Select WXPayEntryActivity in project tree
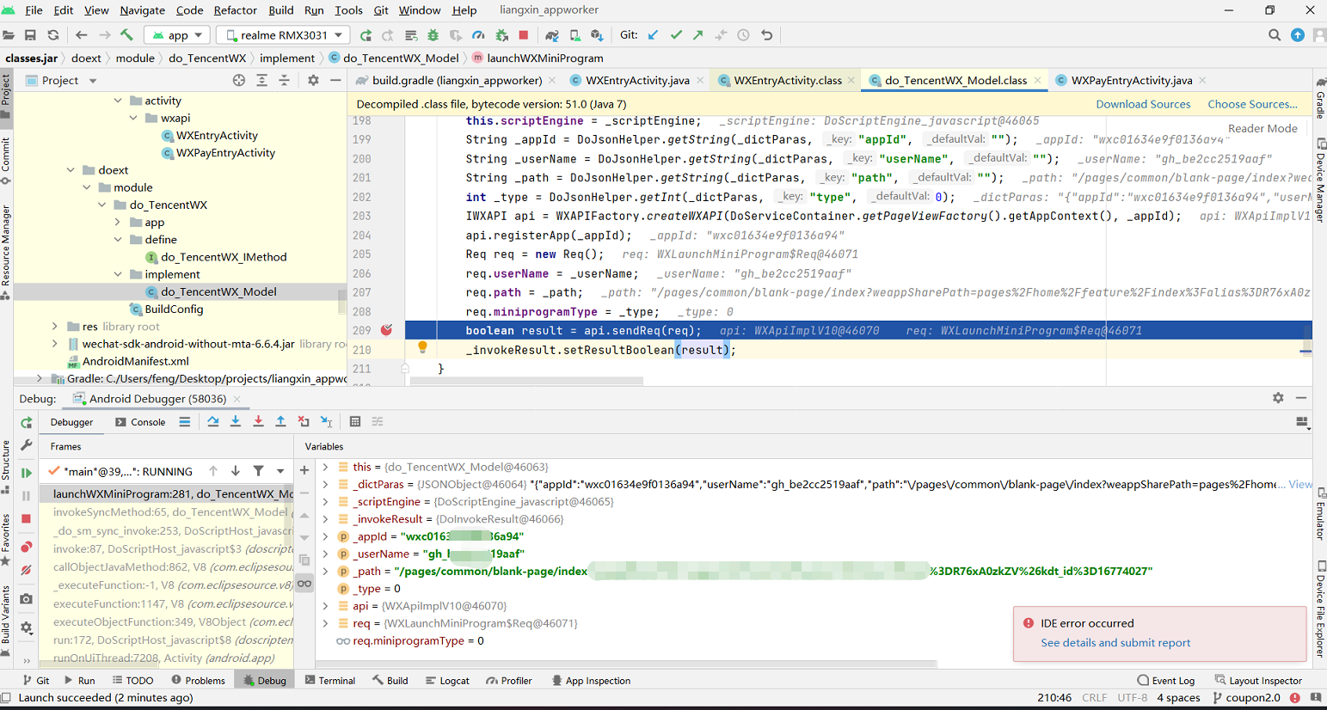 pos(225,153)
